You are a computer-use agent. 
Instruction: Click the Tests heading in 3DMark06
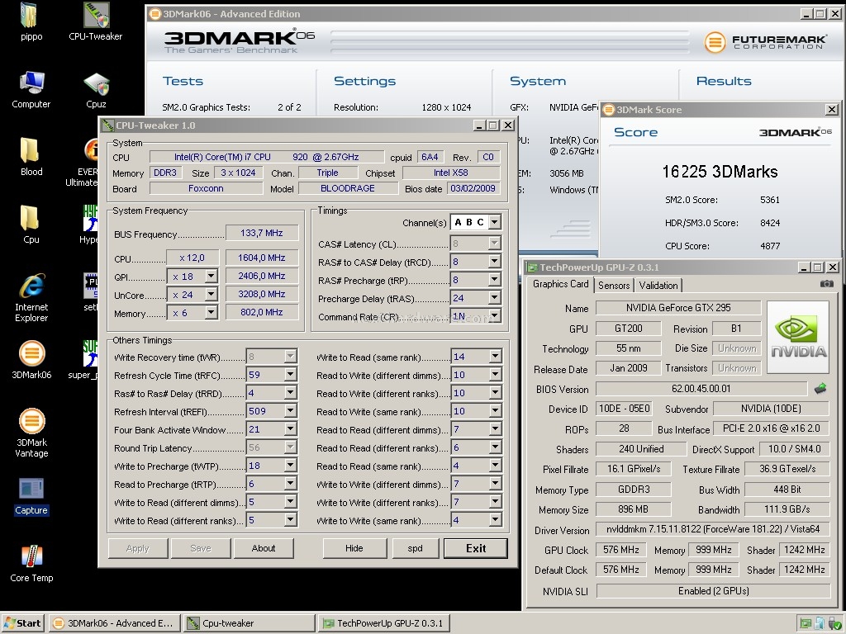pos(183,81)
